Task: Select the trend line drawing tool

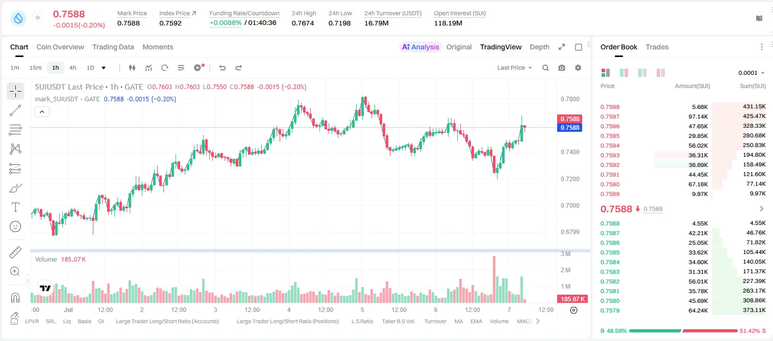Action: pyautogui.click(x=15, y=110)
